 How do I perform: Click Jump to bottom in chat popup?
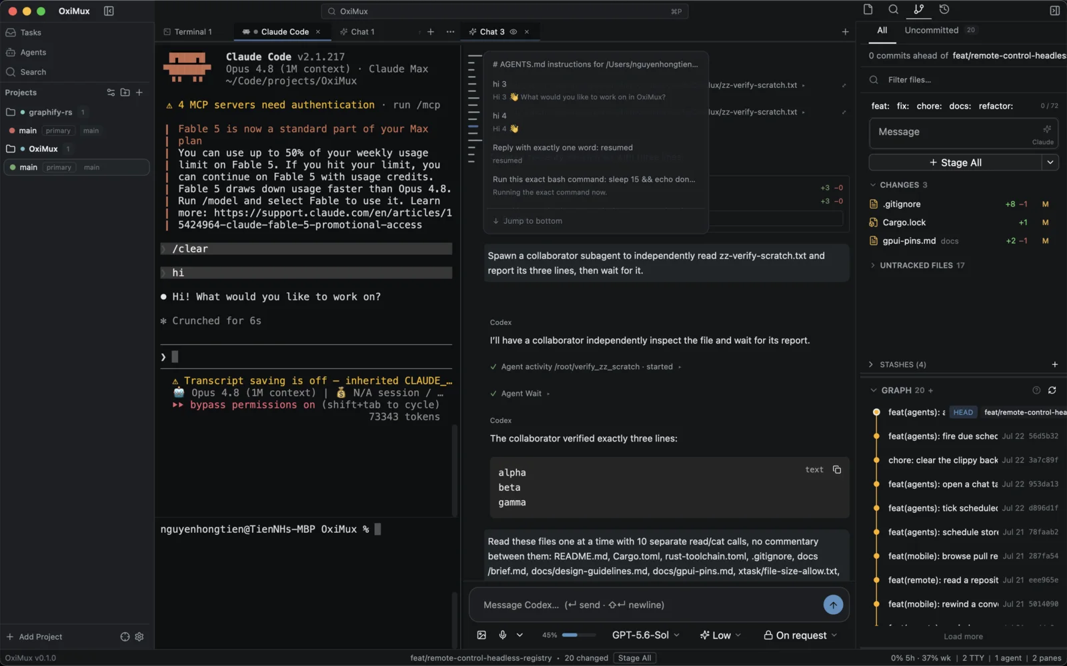(527, 221)
